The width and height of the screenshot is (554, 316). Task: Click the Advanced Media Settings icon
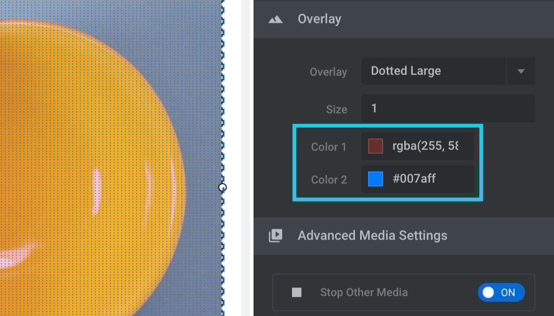275,235
